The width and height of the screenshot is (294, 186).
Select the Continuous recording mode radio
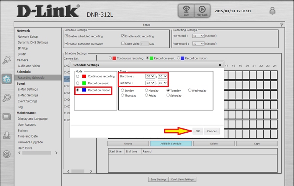(x=78, y=76)
